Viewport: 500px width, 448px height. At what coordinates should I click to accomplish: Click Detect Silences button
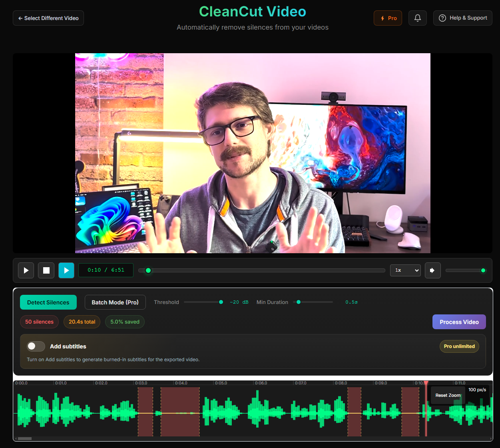tap(48, 302)
